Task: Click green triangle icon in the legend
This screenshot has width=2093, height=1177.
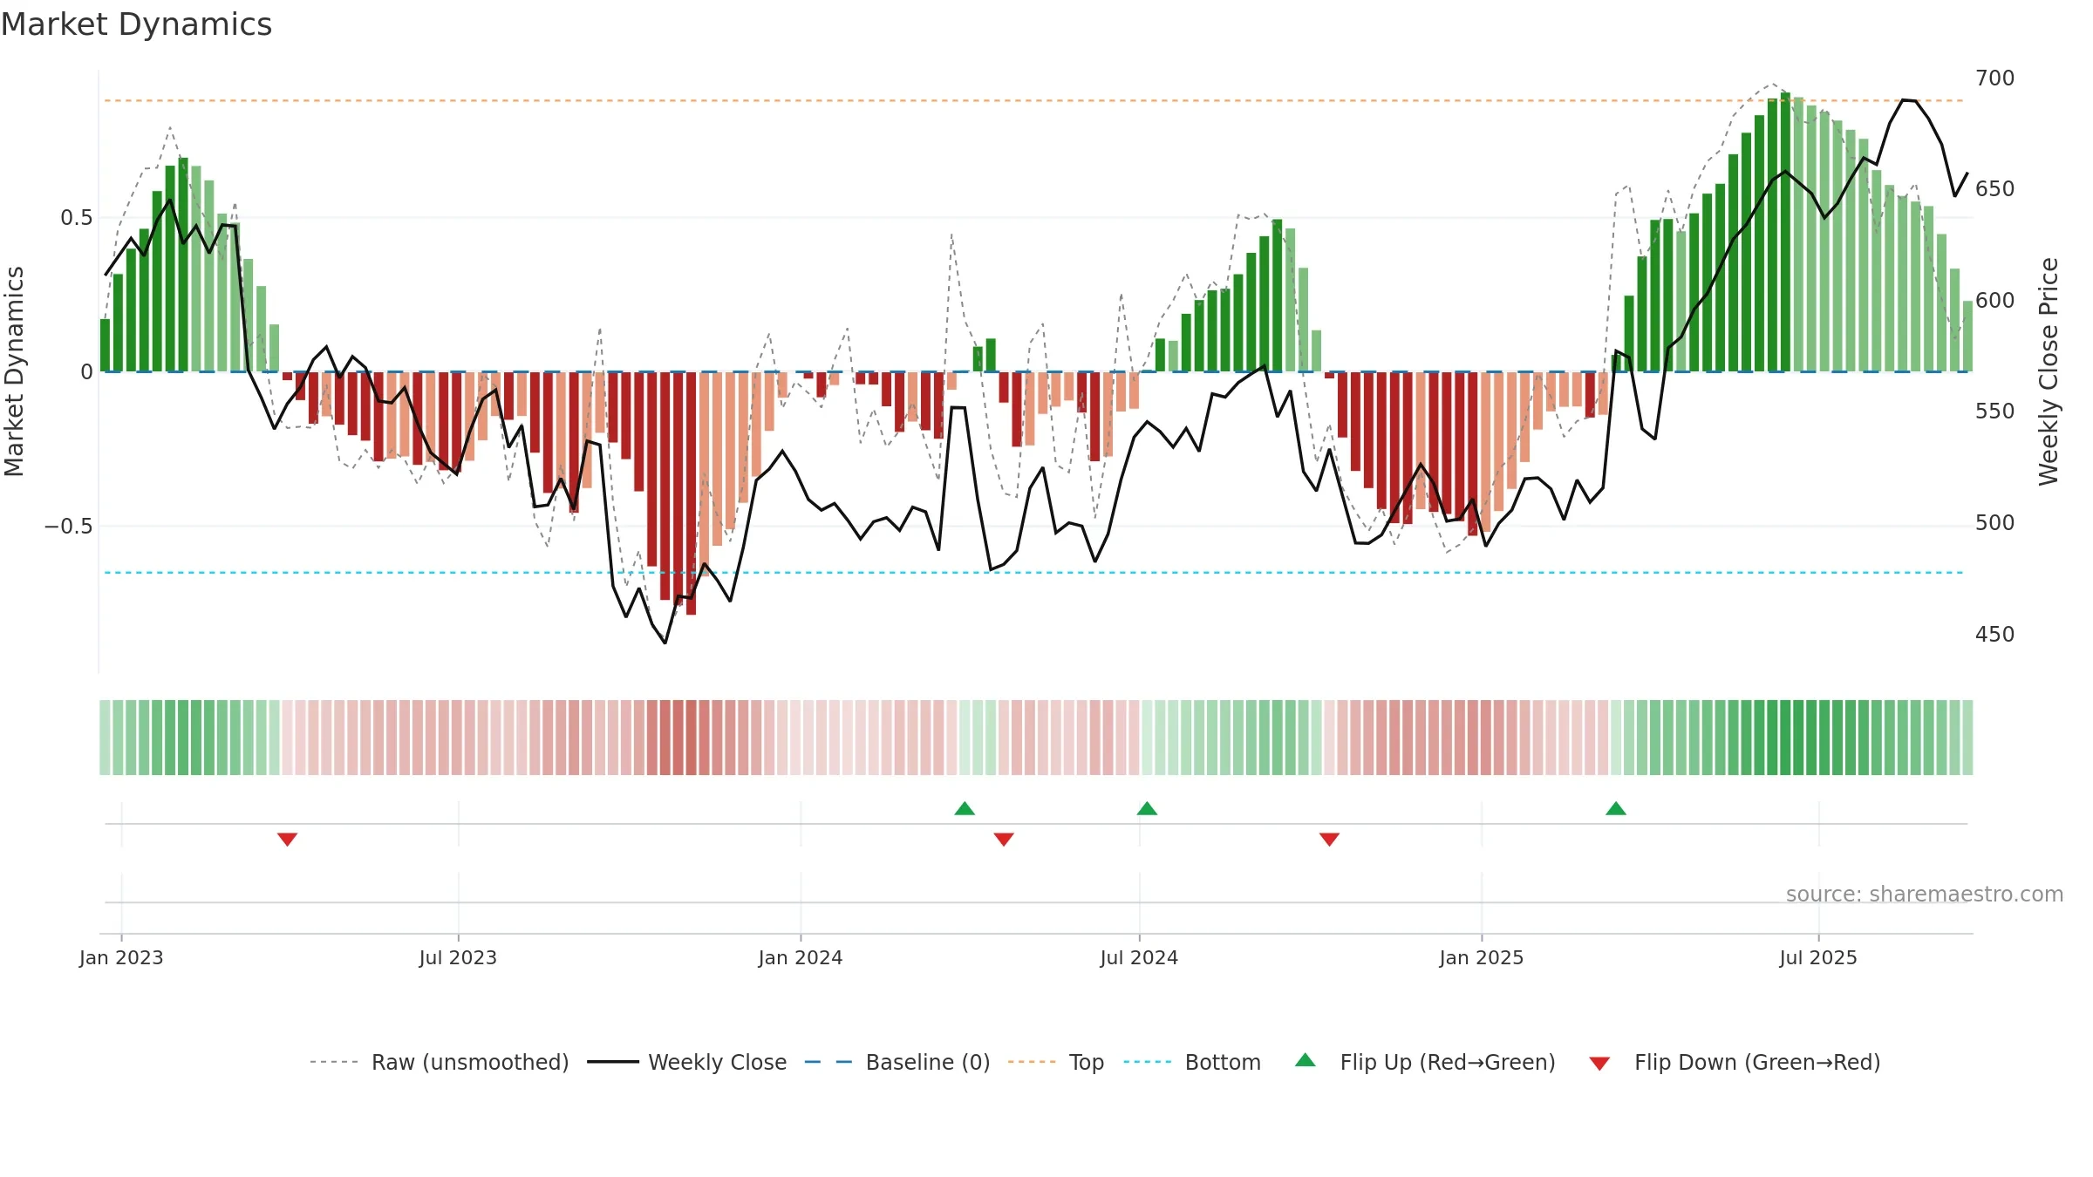Action: coord(1306,1060)
